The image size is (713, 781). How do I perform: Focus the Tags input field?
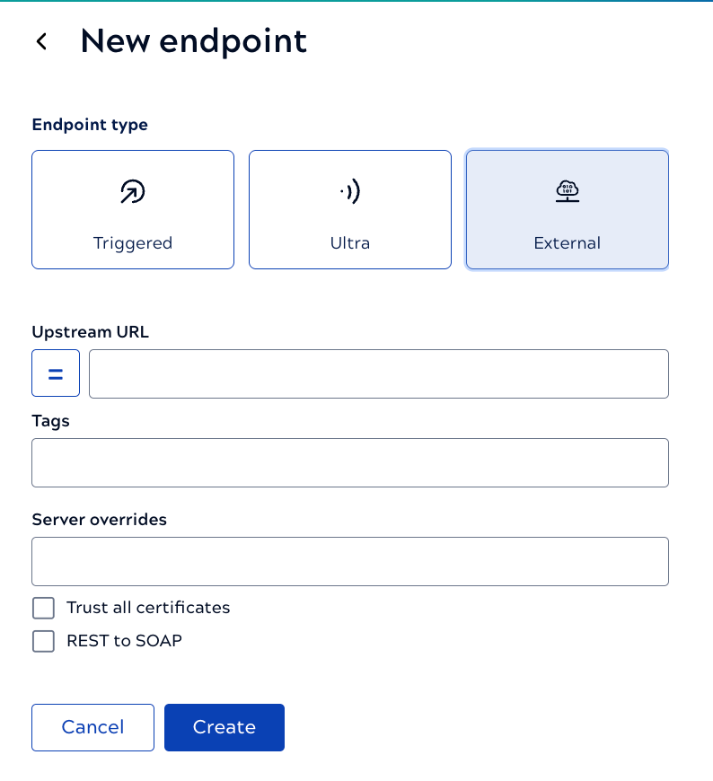(349, 462)
